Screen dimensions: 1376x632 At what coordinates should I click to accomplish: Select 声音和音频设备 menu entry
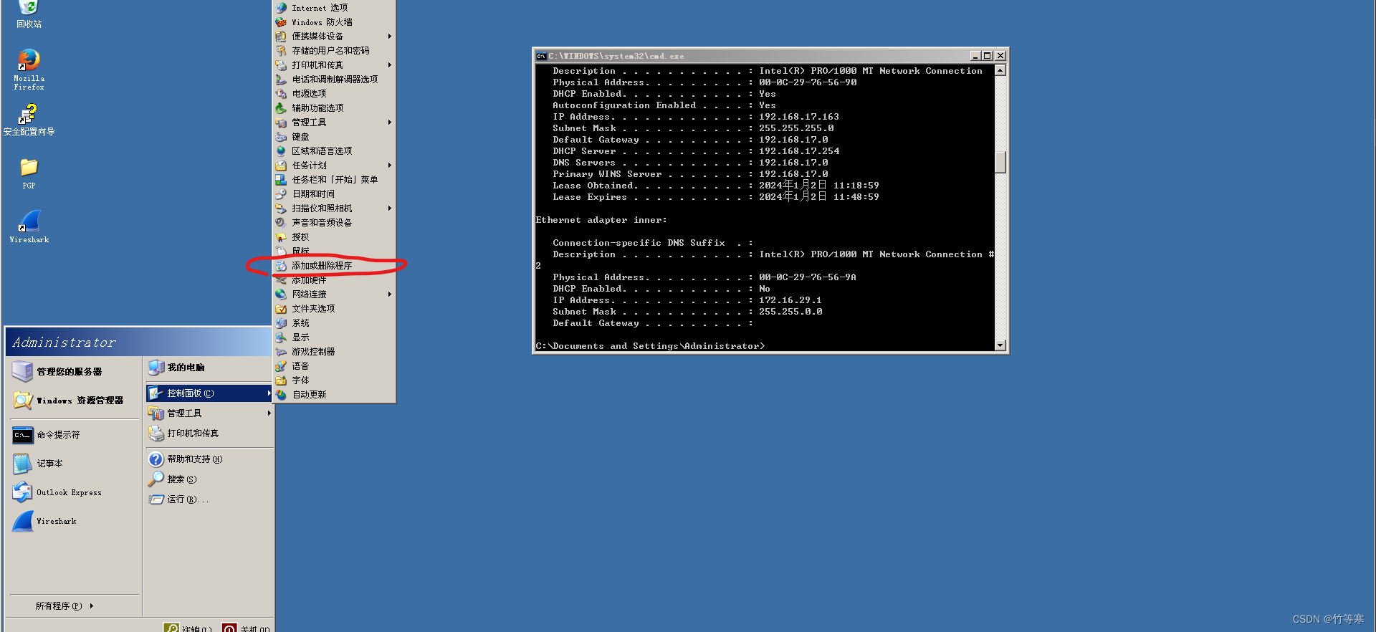334,222
